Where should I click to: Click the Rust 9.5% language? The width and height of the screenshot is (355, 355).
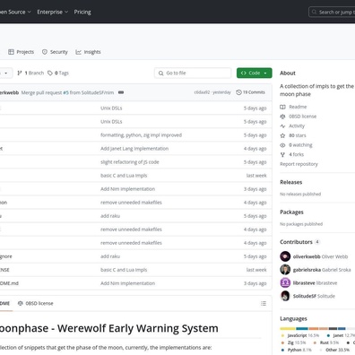pos(326,342)
